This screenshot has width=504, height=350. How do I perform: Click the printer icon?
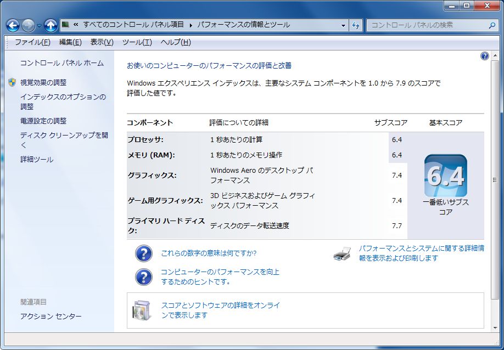click(343, 253)
